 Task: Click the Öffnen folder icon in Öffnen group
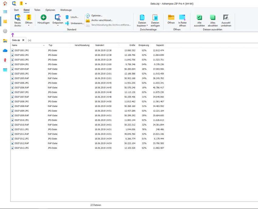171,17
